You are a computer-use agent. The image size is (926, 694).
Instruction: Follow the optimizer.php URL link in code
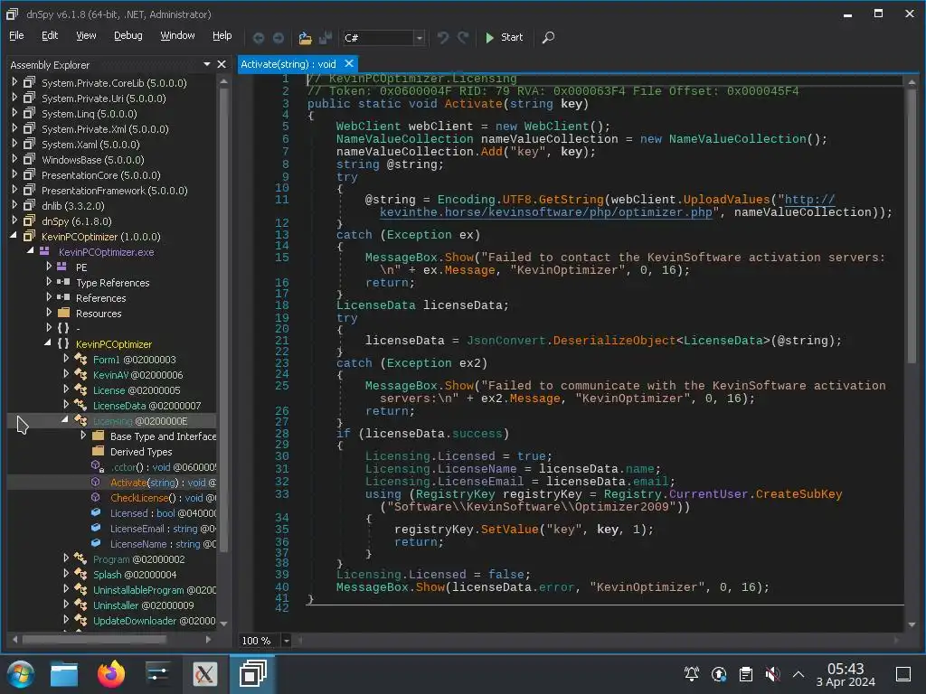pos(545,211)
